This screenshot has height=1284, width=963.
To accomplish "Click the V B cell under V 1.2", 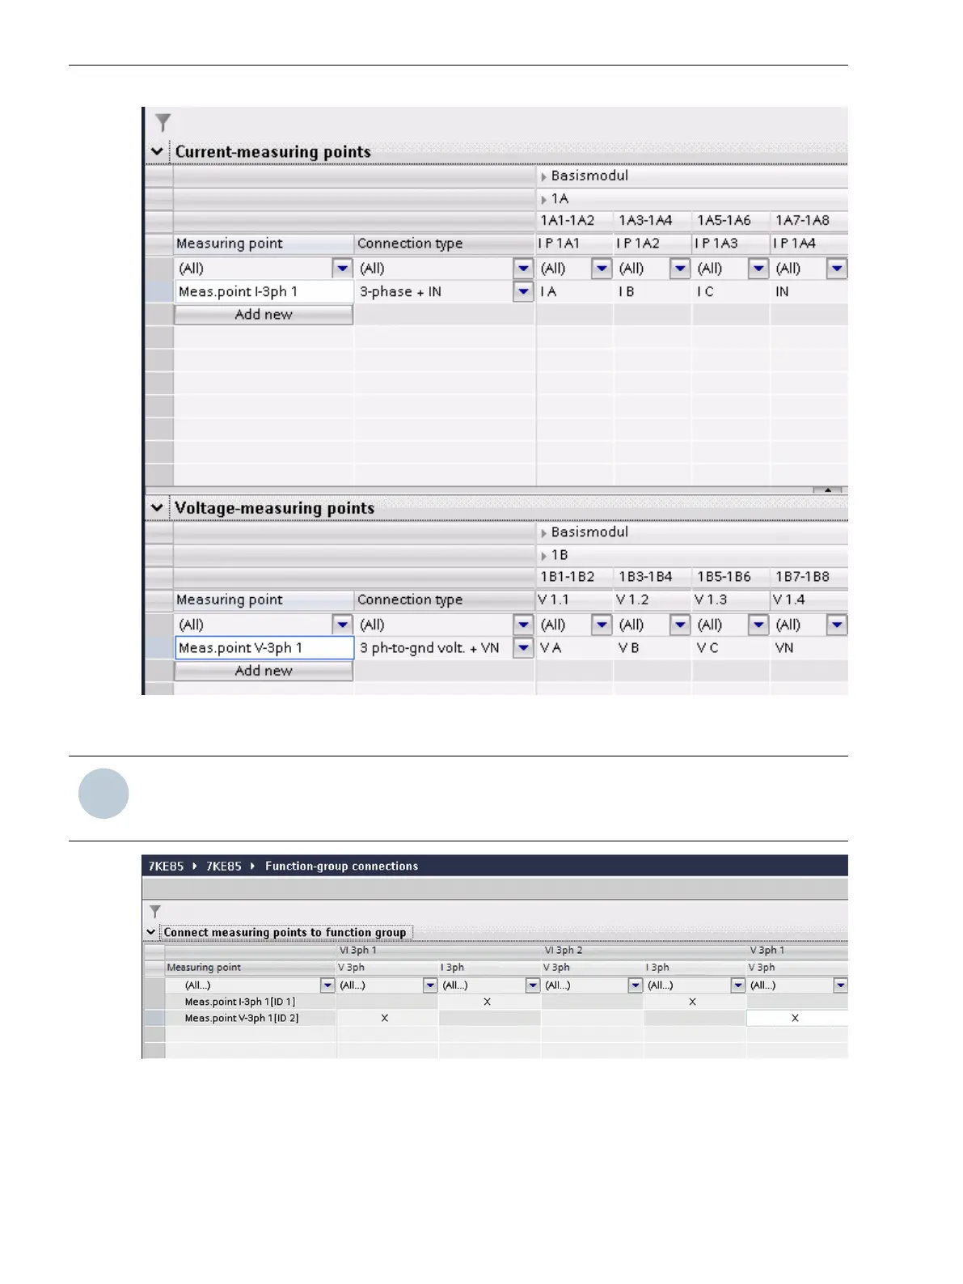I will point(653,647).
